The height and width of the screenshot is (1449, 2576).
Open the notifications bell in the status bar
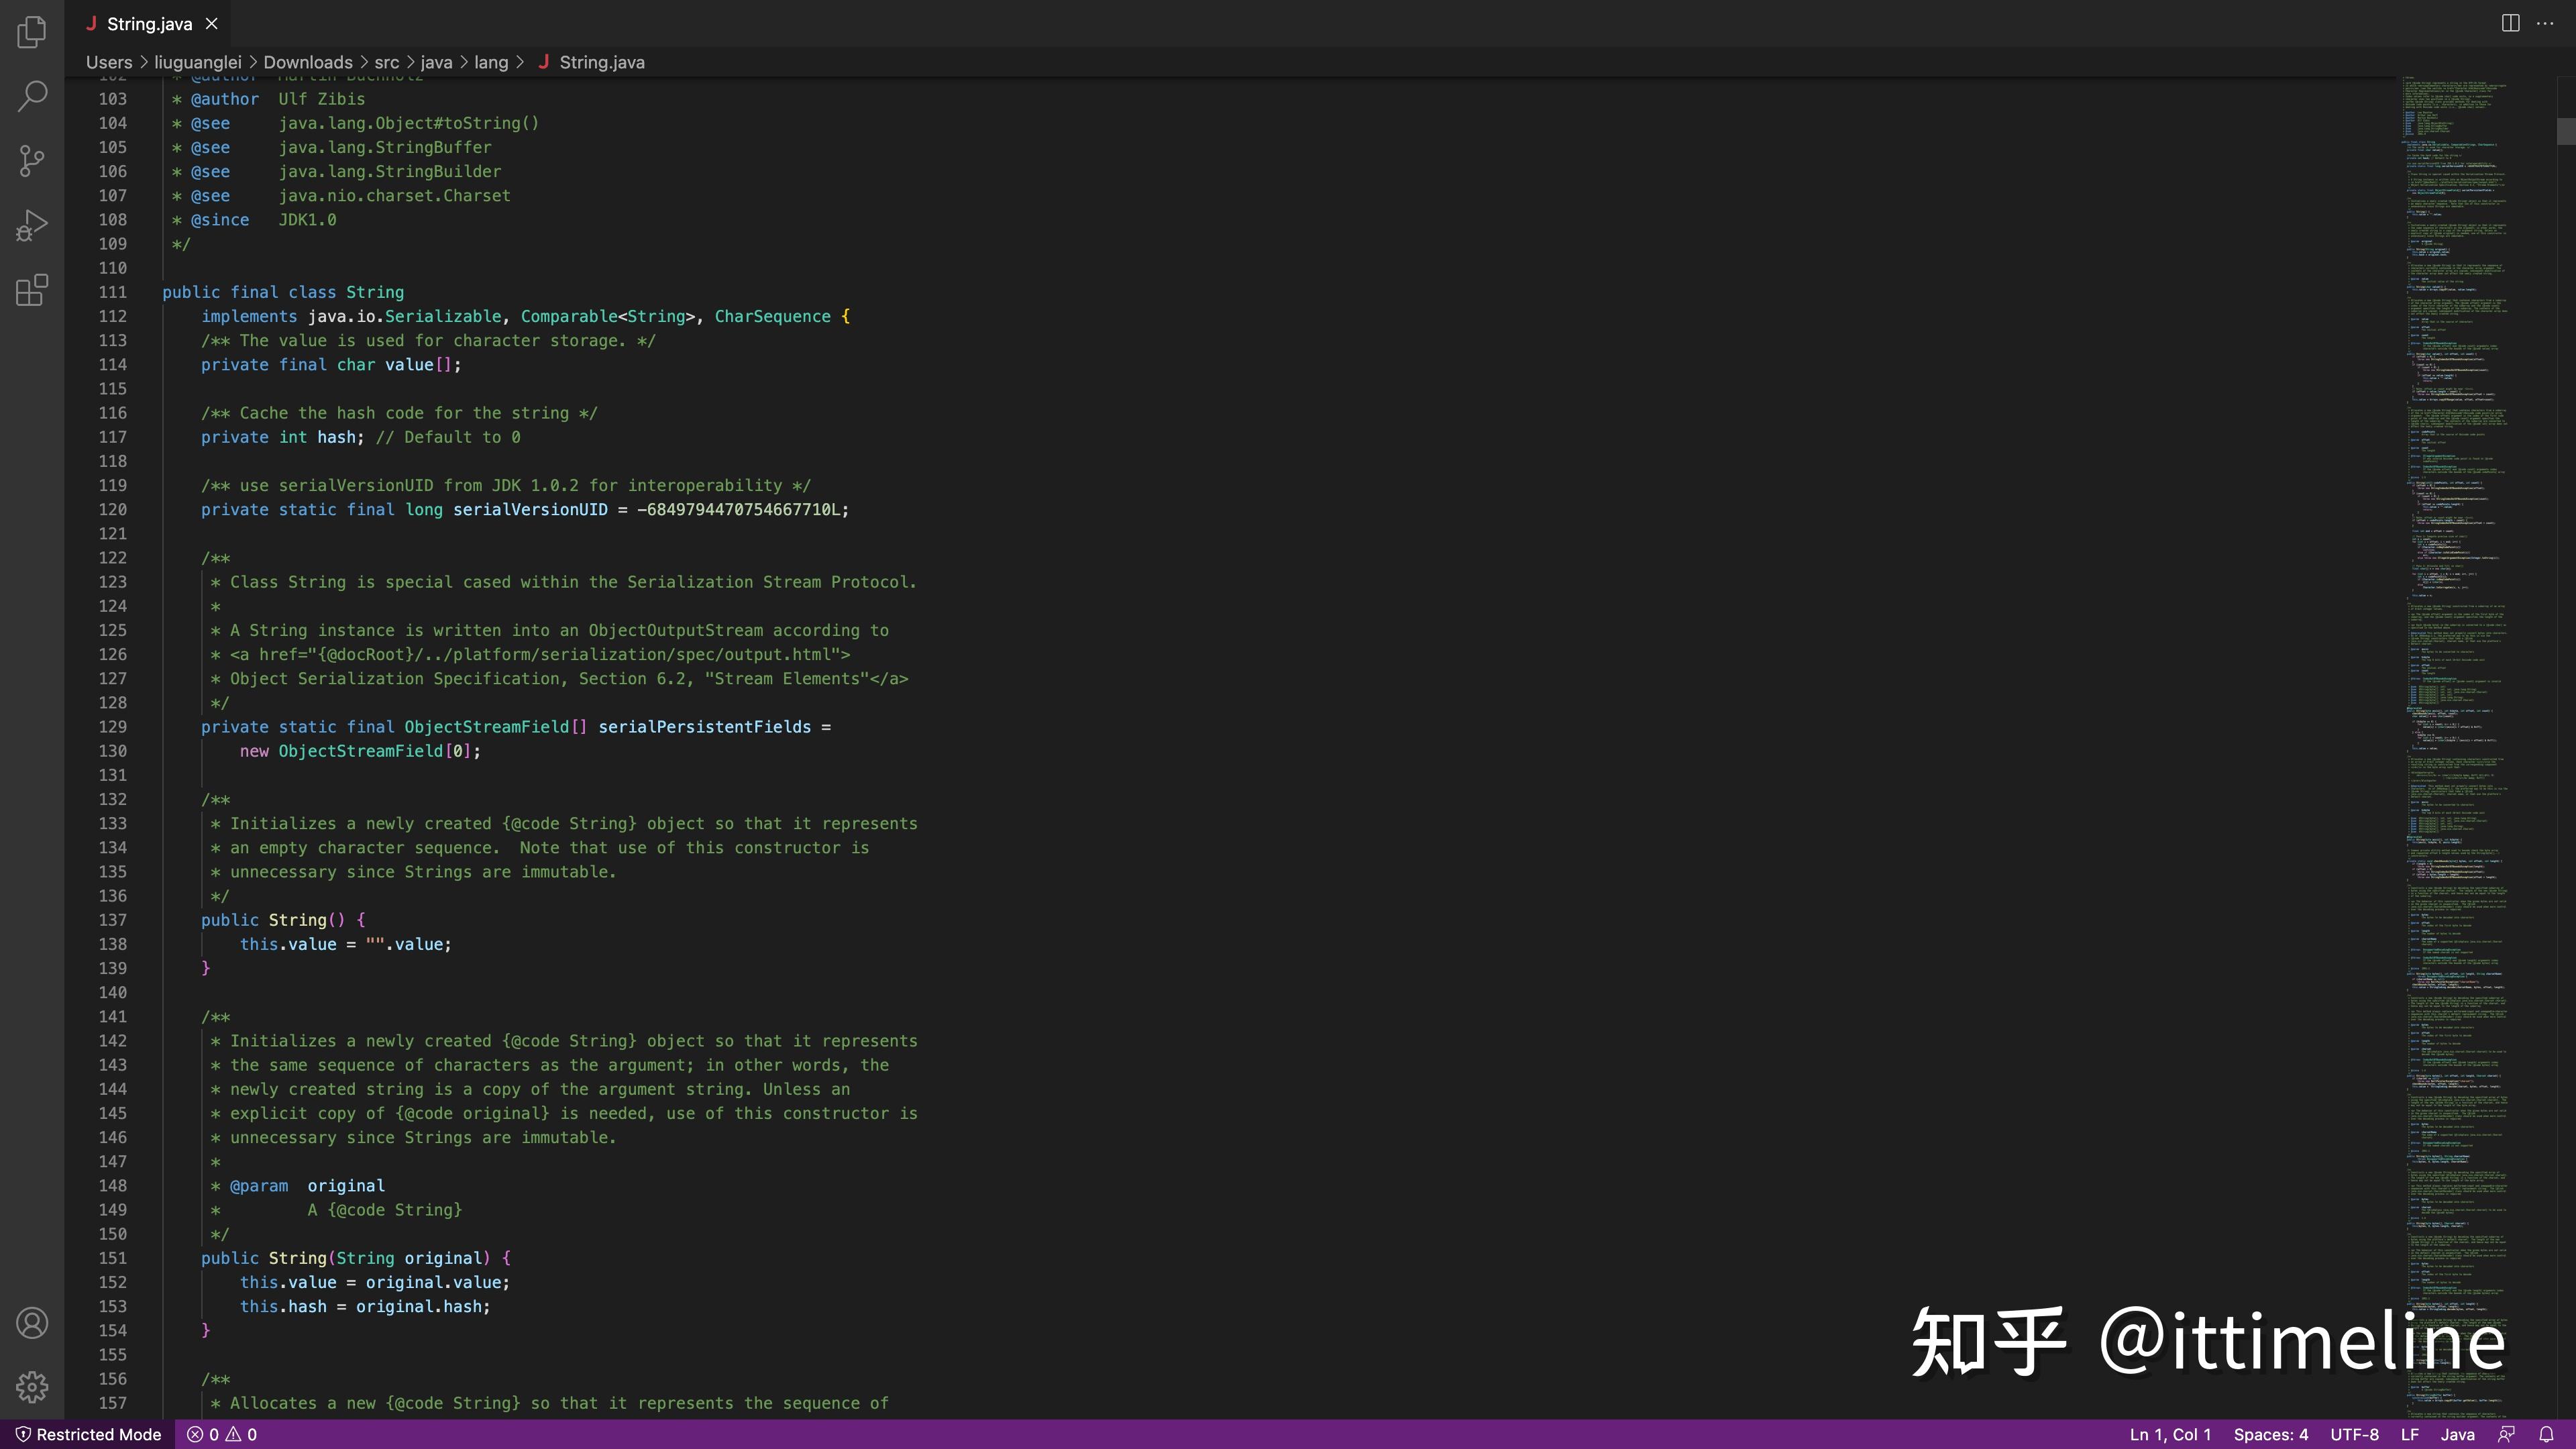tap(2547, 1434)
